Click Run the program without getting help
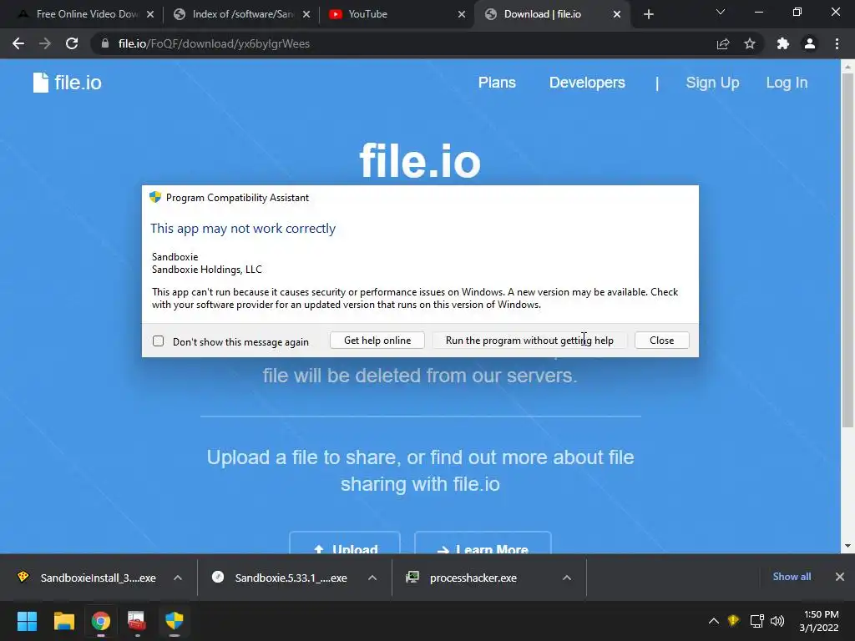Image resolution: width=855 pixels, height=641 pixels. click(529, 341)
